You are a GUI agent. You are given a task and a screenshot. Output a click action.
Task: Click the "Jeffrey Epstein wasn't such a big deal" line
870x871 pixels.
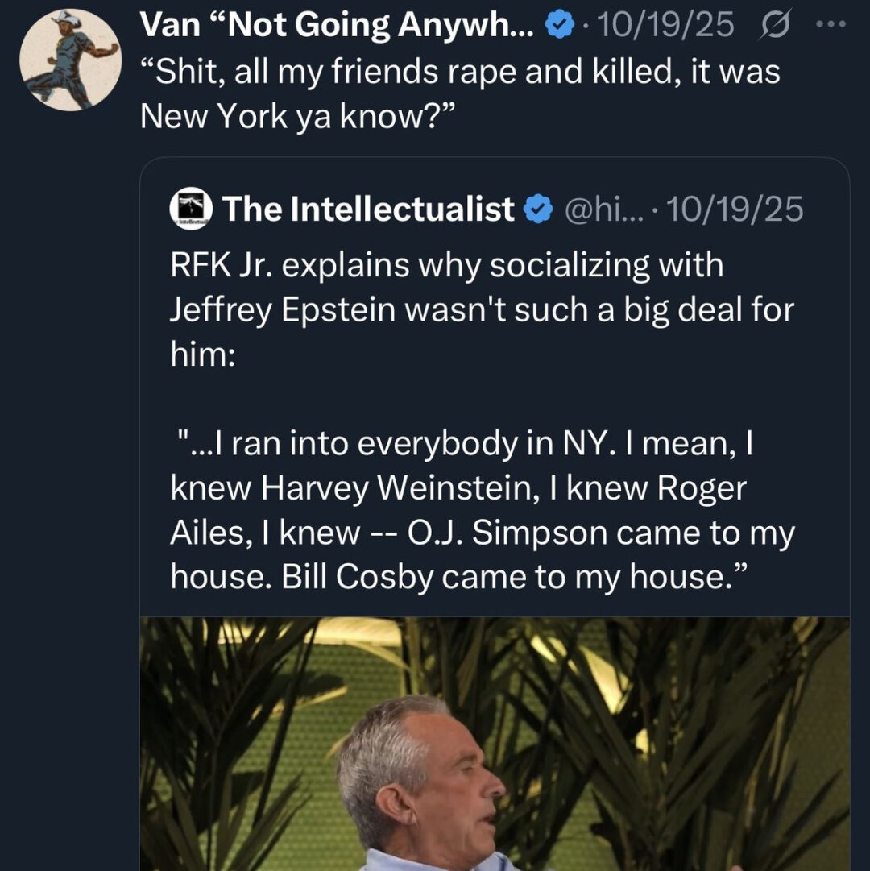tap(482, 311)
